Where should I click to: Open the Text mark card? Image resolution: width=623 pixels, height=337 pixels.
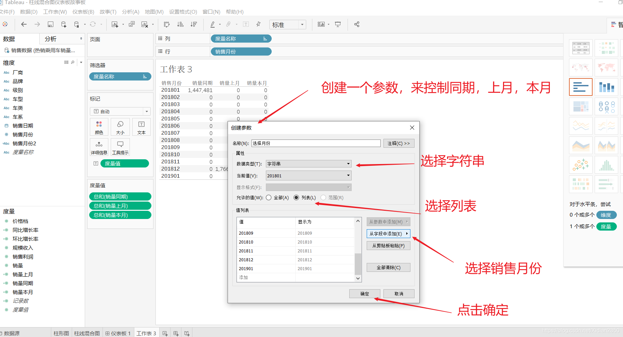(x=141, y=127)
